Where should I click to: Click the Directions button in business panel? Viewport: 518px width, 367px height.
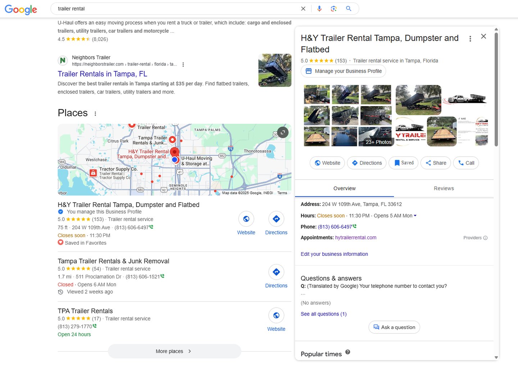367,163
